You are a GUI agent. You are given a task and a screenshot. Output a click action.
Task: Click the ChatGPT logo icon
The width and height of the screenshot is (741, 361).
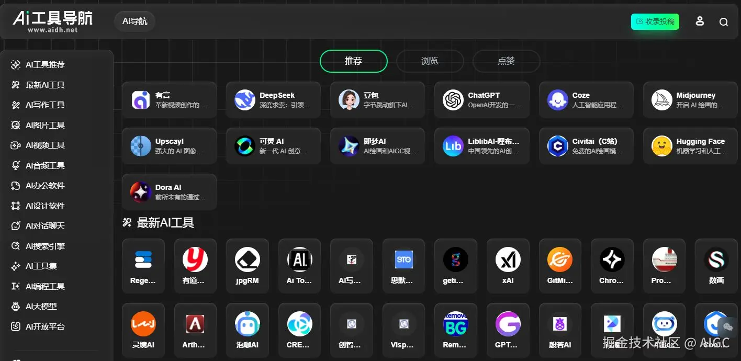coord(453,100)
